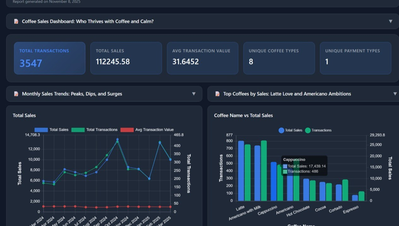Click red Avg Transaction Value legend rectangle
Image resolution: width=399 pixels, height=226 pixels.
pyautogui.click(x=126, y=130)
